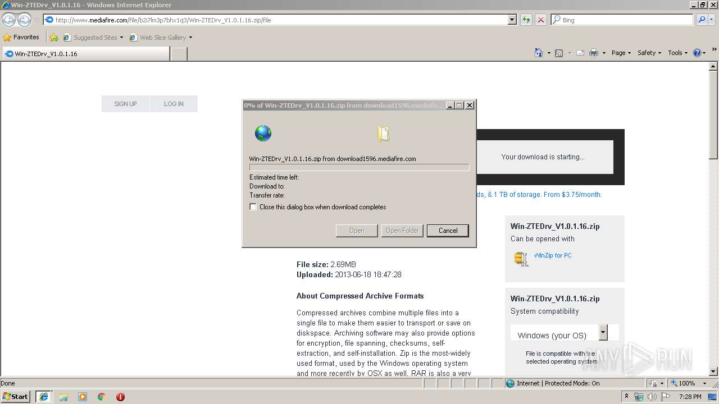Click SIGN UP on MediaFire page

[125, 104]
